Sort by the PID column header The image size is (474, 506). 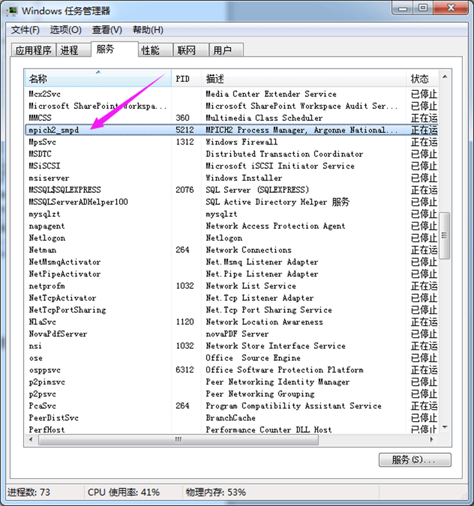point(186,78)
